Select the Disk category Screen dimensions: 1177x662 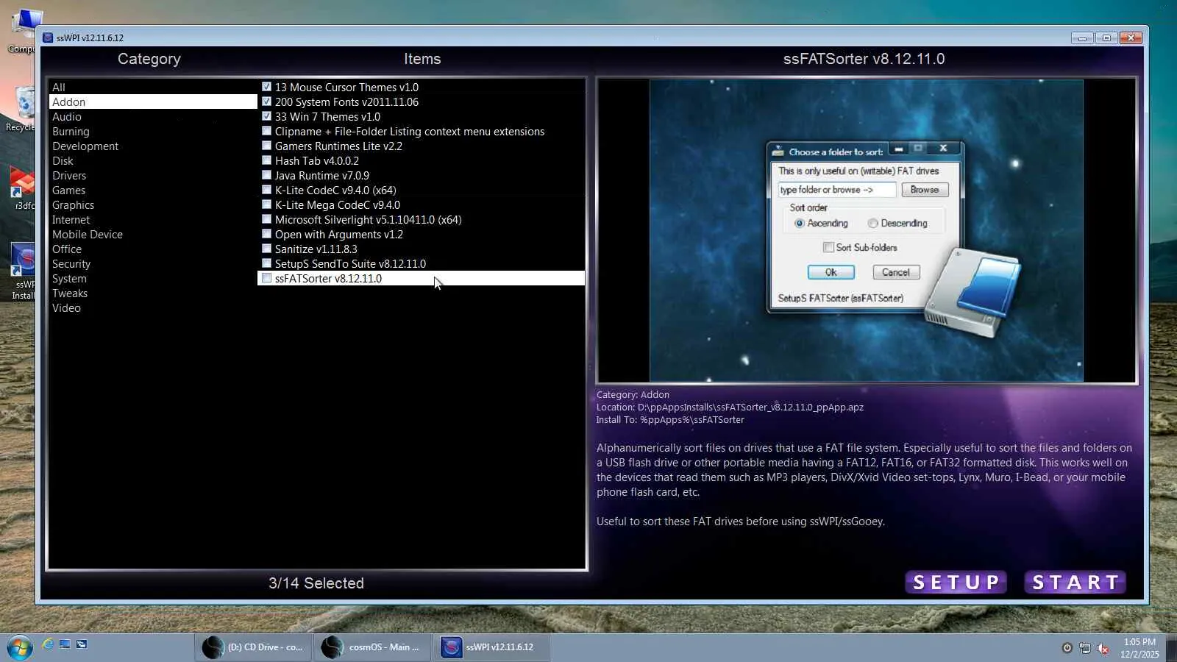coord(153,161)
